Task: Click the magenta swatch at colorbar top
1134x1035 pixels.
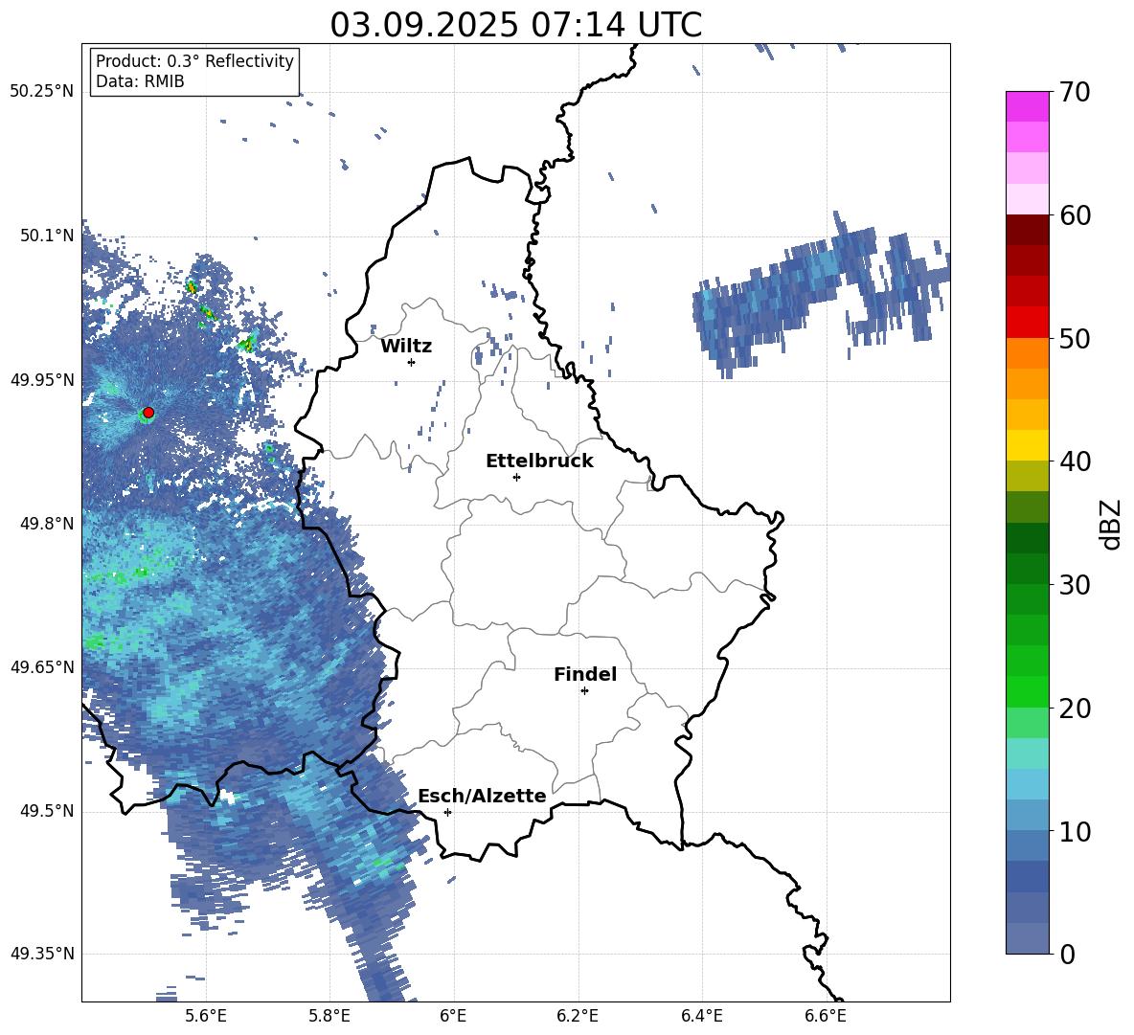Action: (x=1027, y=106)
